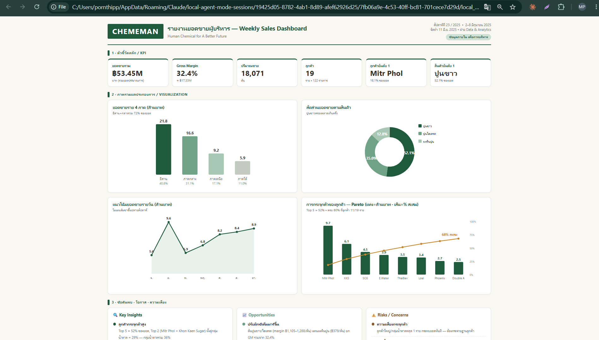
Task: Click the Risks / Concerns heading
Action: pos(393,315)
